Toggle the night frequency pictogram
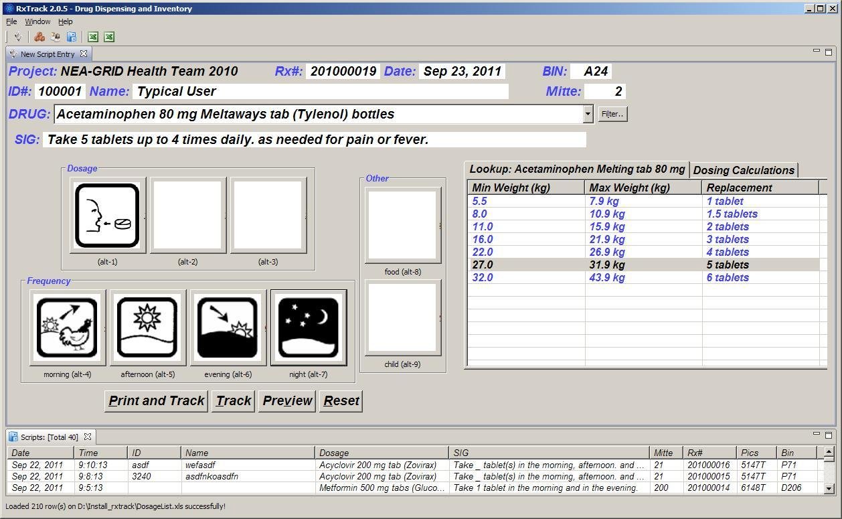Viewport: 842px width, 519px height. [x=308, y=327]
